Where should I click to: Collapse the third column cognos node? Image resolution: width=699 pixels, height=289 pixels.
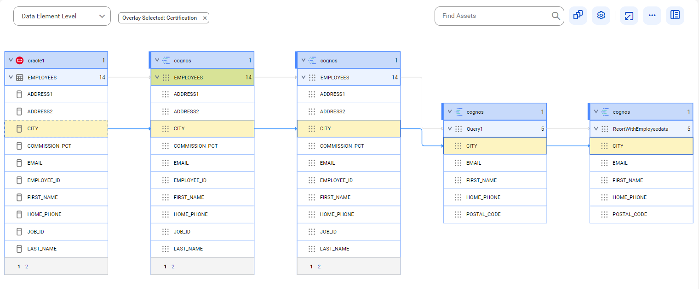304,60
